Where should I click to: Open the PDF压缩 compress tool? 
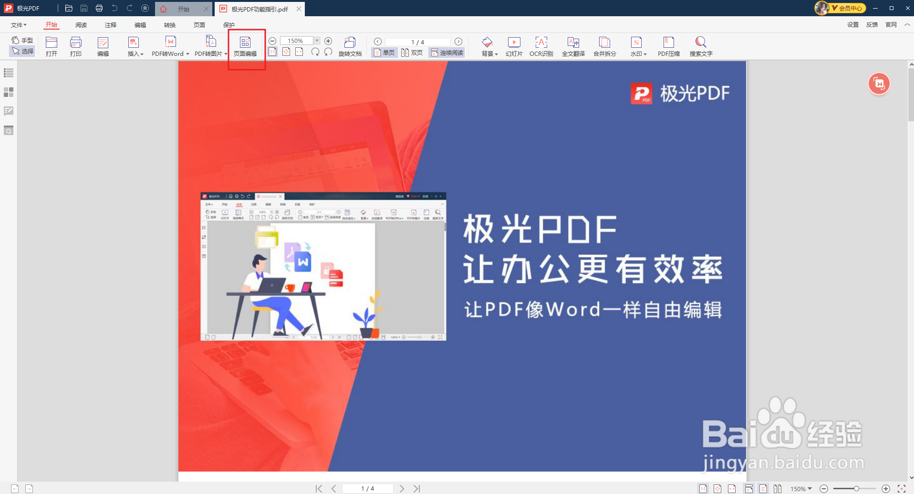[x=669, y=46]
